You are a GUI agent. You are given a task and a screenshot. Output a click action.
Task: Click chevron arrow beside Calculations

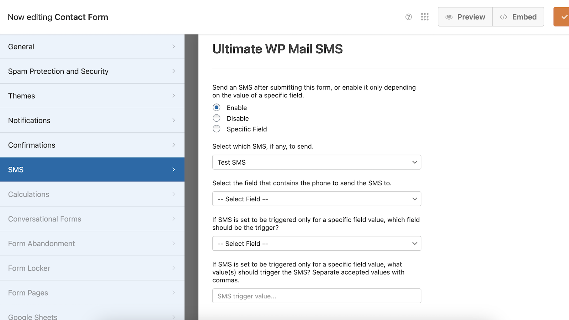click(174, 194)
